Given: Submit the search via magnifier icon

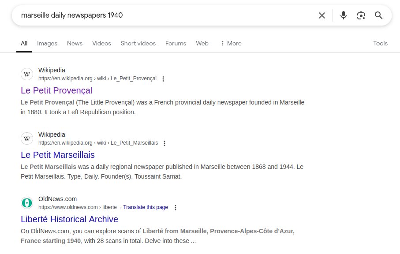Looking at the screenshot, I should [378, 15].
